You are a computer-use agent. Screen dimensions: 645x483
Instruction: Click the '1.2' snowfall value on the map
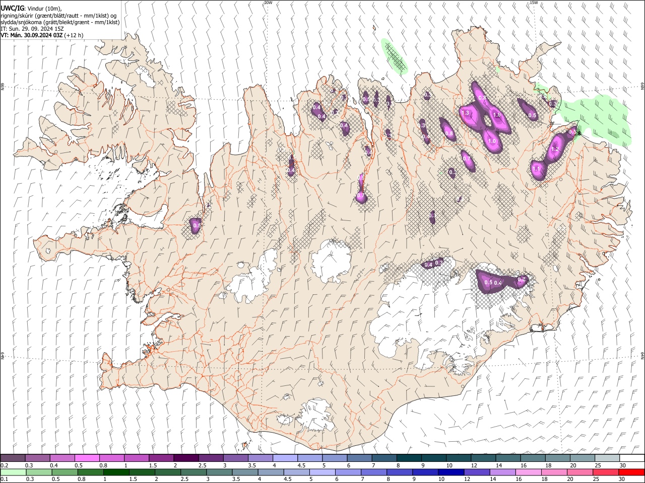point(555,149)
